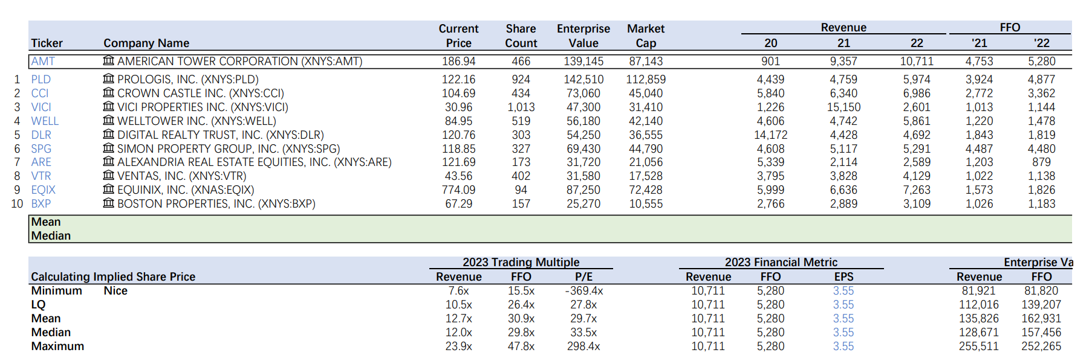Viewport: 1092px width, 364px height.
Task: Click the 'Mean' label in the green summary area
Action: [x=46, y=222]
